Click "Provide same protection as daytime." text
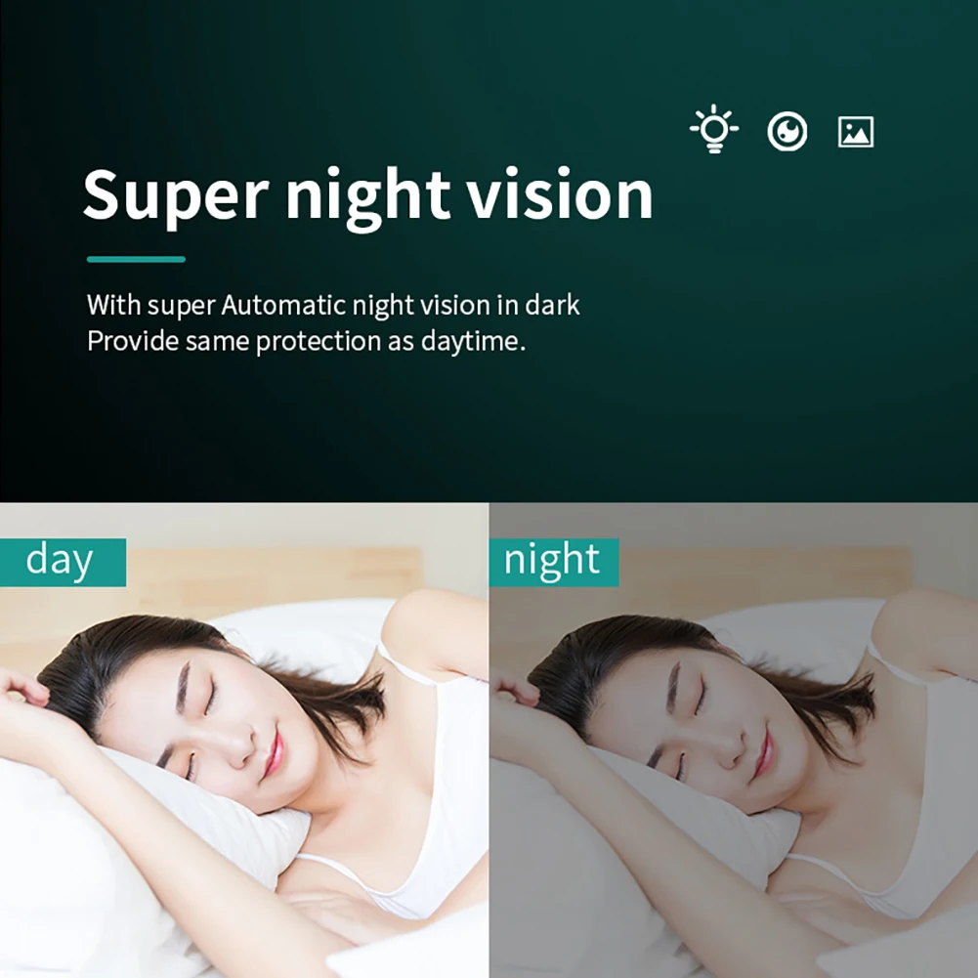Image resolution: width=978 pixels, height=978 pixels. (306, 341)
